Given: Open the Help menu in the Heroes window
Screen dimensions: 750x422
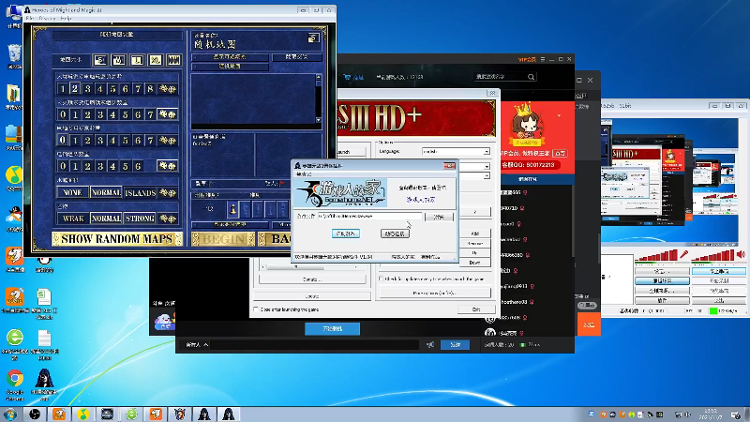Looking at the screenshot, I should coord(67,18).
